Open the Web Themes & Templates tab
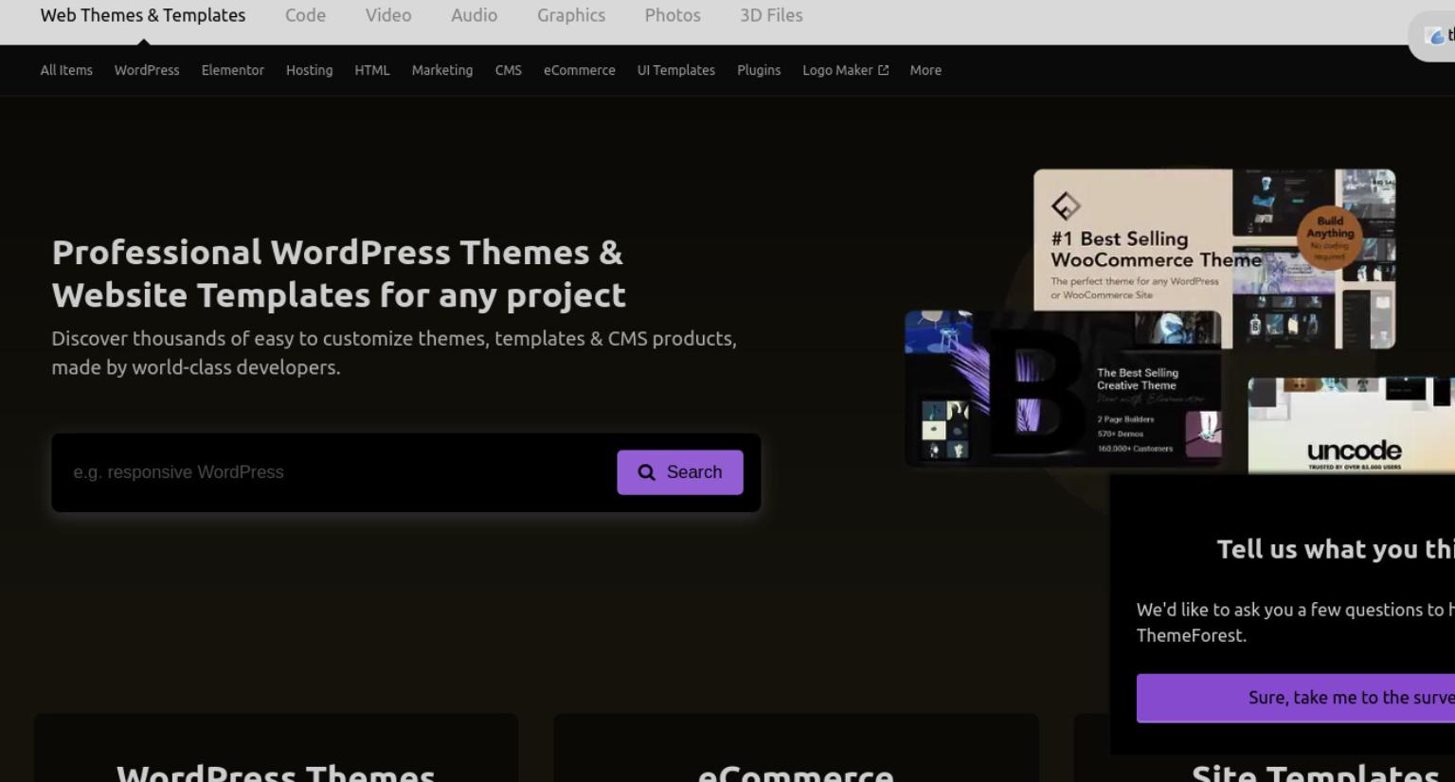Image resolution: width=1455 pixels, height=782 pixels. [143, 15]
